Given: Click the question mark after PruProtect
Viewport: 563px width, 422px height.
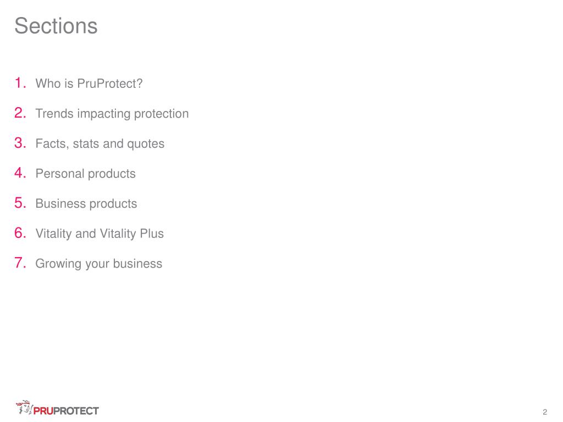Looking at the screenshot, I should [x=140, y=84].
